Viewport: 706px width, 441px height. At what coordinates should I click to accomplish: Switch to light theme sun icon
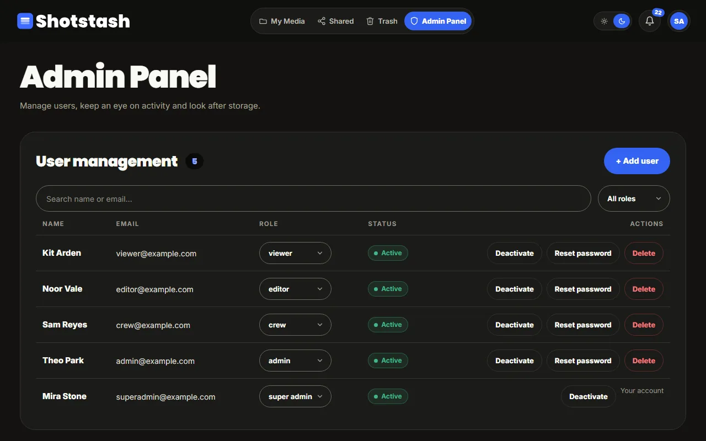tap(605, 21)
